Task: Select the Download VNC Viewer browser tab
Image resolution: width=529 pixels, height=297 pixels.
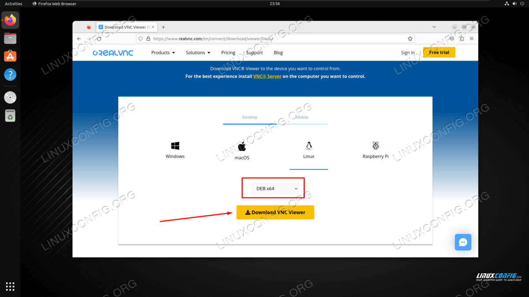Action: pos(127,27)
